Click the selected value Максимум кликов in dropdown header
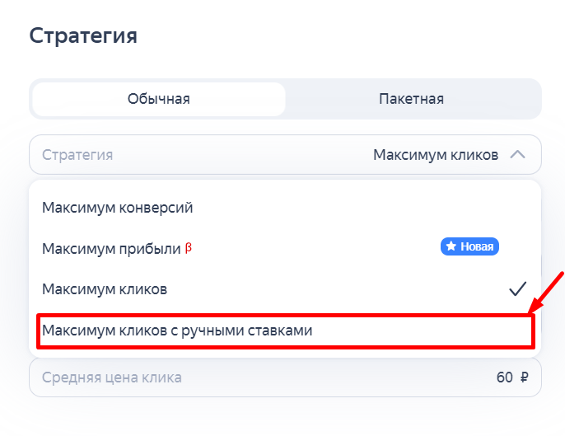 (x=435, y=155)
